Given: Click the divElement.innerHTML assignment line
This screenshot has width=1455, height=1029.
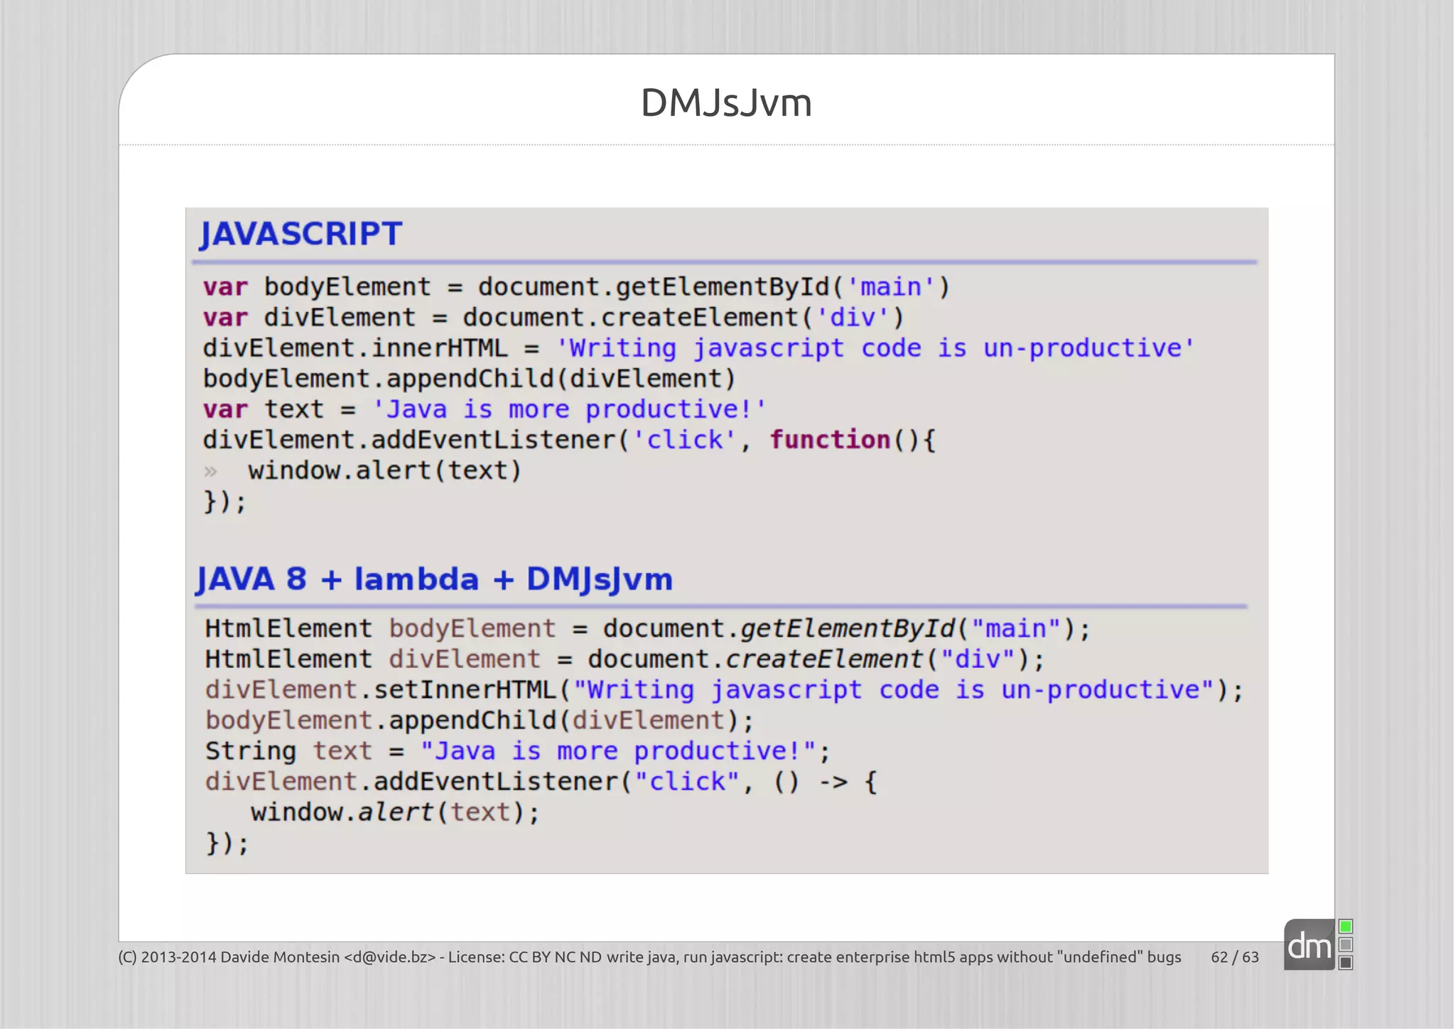Looking at the screenshot, I should pos(699,348).
